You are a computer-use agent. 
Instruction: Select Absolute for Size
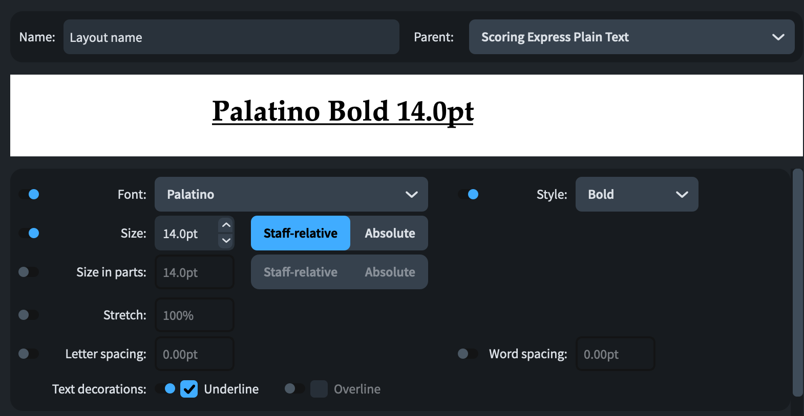(x=390, y=233)
